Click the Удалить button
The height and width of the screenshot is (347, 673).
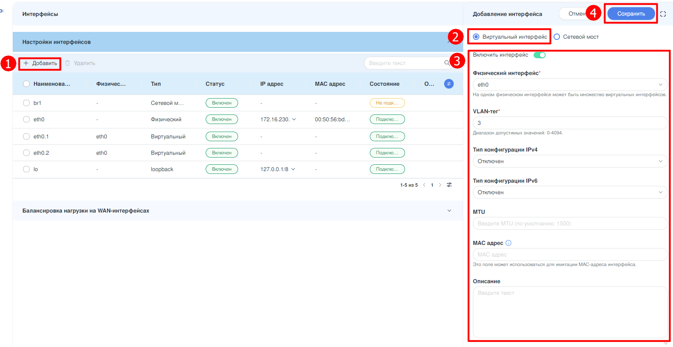pyautogui.click(x=80, y=63)
